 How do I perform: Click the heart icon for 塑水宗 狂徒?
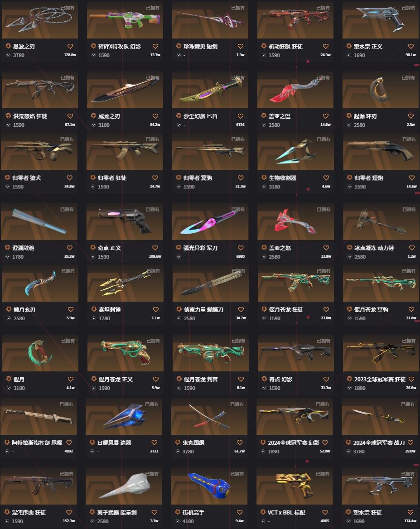410,512
